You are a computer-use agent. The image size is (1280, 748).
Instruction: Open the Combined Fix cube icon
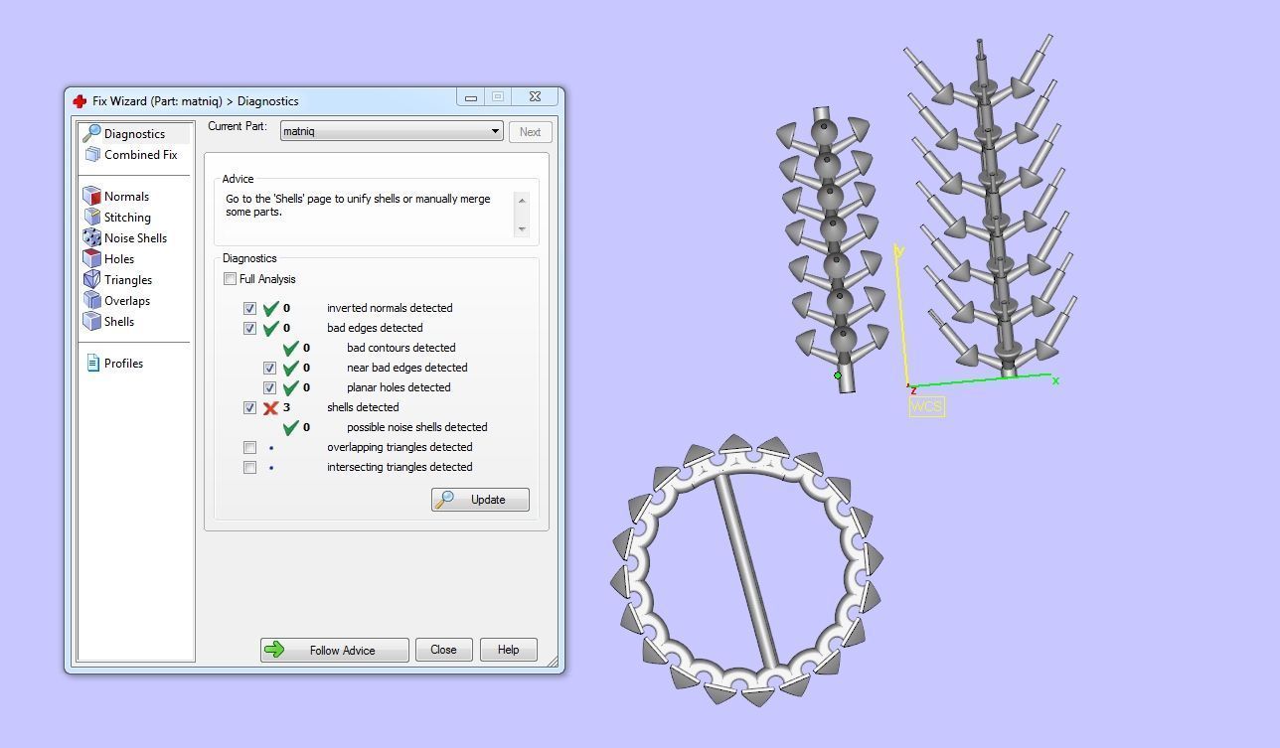[x=92, y=154]
